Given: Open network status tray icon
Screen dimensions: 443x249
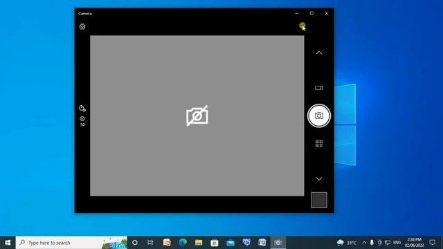Looking at the screenshot, I should (388, 243).
